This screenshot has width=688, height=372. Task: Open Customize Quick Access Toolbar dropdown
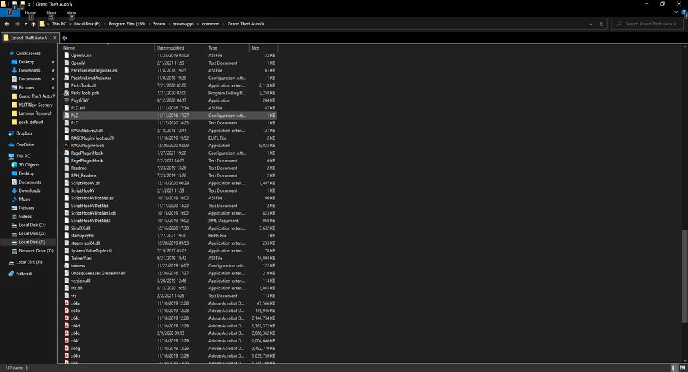pyautogui.click(x=30, y=4)
